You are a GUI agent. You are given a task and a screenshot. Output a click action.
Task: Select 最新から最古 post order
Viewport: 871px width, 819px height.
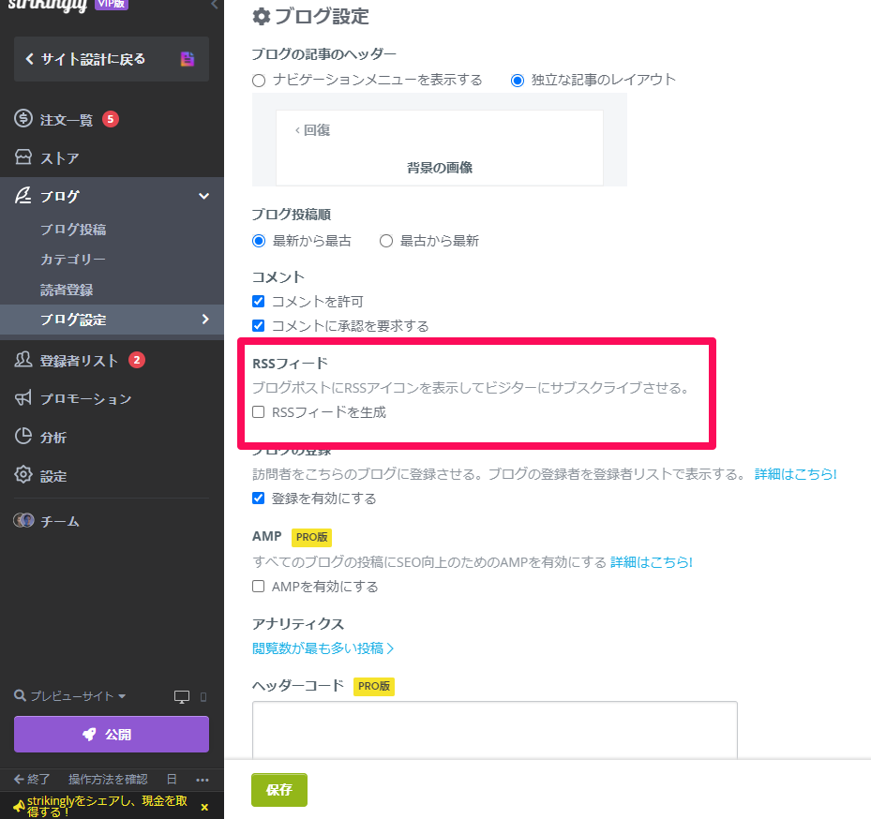point(259,241)
